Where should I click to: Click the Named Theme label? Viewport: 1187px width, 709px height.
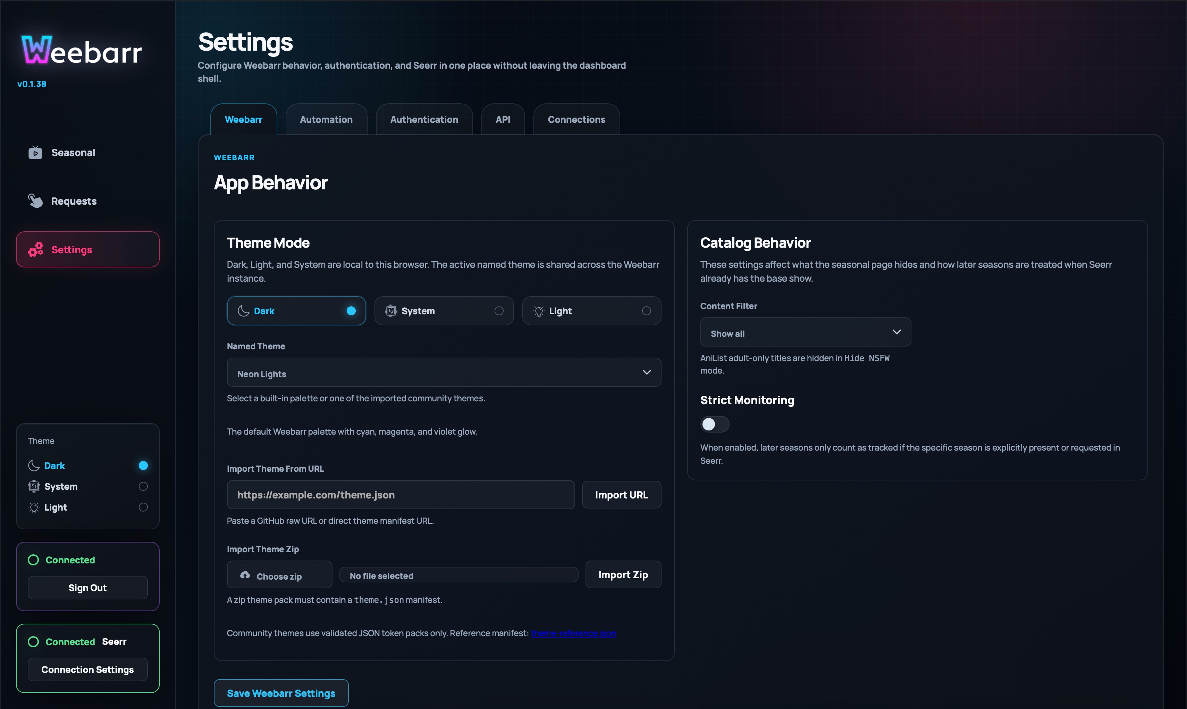point(256,347)
